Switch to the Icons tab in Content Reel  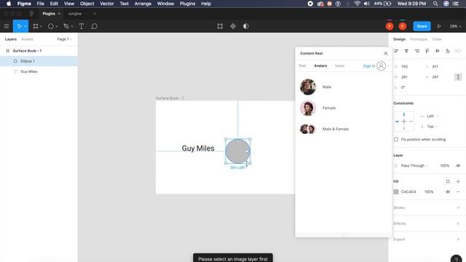[x=339, y=66]
